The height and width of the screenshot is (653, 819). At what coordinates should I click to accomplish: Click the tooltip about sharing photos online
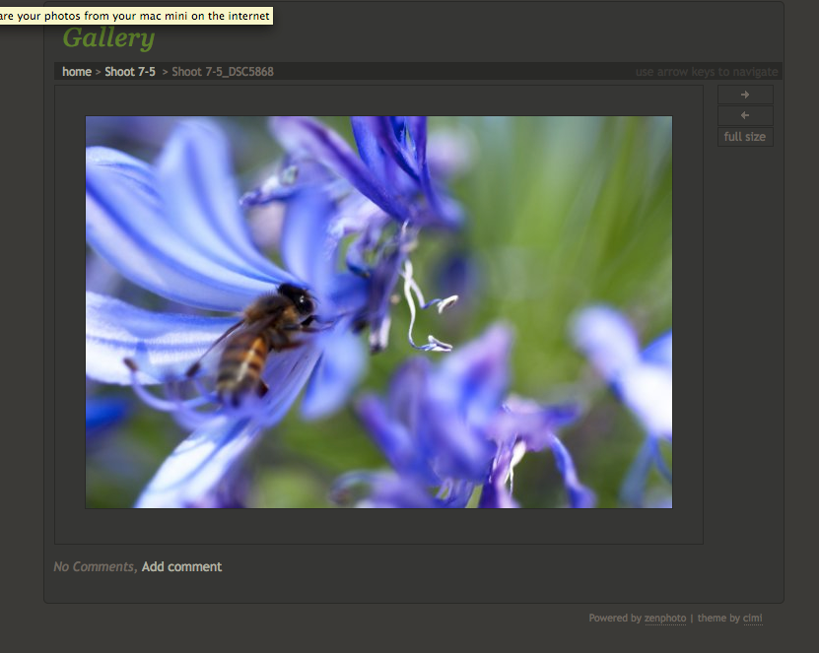point(135,16)
